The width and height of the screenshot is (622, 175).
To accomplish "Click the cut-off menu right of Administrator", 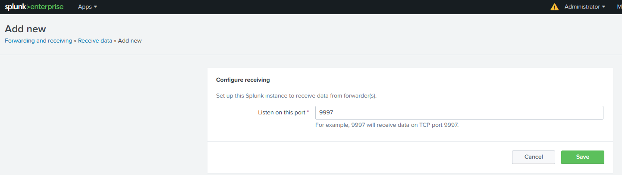I will (x=619, y=7).
